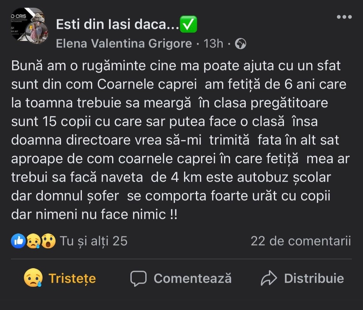Open the three-dot post options menu
Viewport: 363px width, 310px height.
[x=344, y=17]
